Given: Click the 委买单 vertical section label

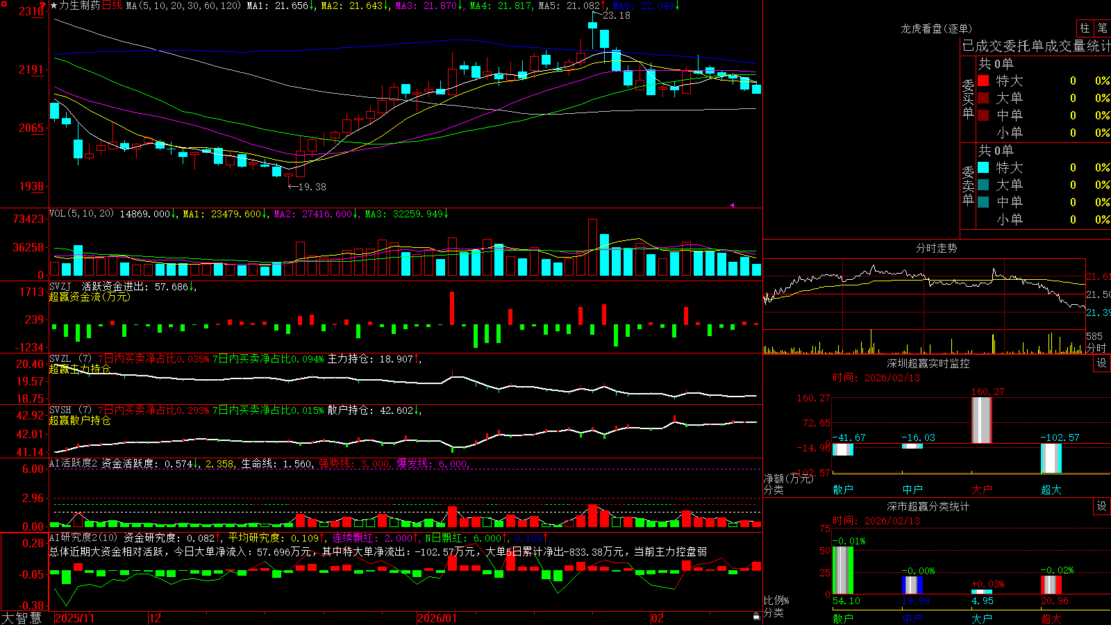Looking at the screenshot, I should 968,99.
